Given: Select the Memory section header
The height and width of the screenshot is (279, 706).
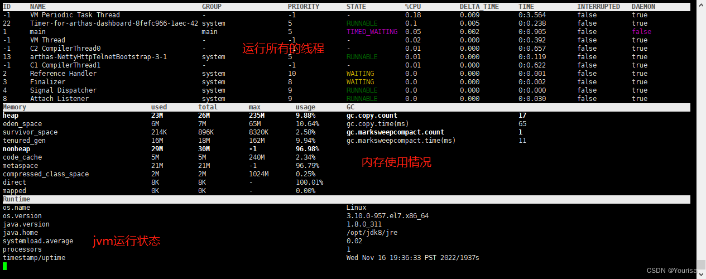Looking at the screenshot, I should pos(15,107).
